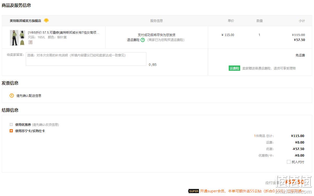Click the black SUPER member badge
Screen dimensions: 314x196
(194, 191)
